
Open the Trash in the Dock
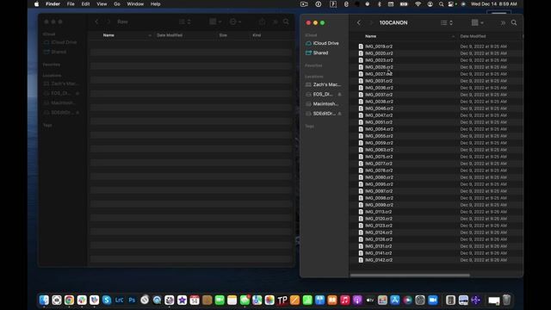click(506, 301)
